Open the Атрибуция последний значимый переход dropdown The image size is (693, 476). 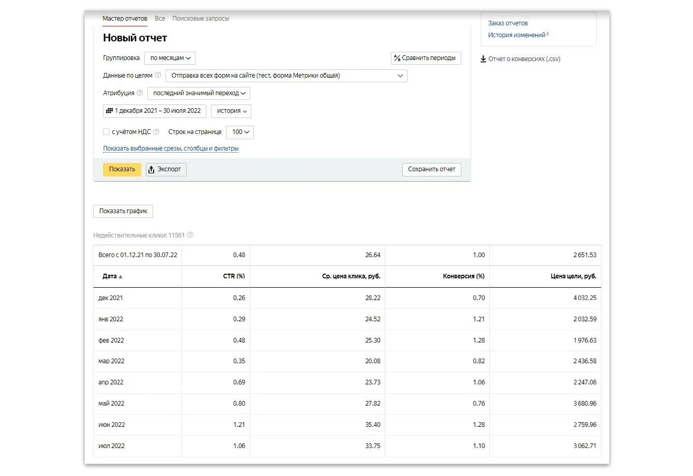pyautogui.click(x=199, y=93)
